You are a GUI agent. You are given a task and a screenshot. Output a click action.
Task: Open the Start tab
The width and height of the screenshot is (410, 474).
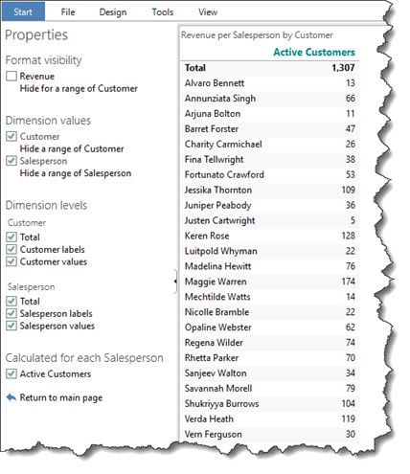pyautogui.click(x=23, y=11)
